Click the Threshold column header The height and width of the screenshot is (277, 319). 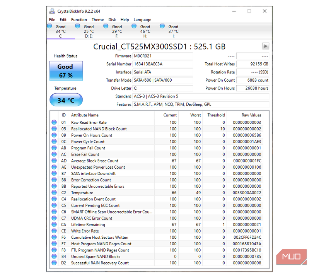point(215,115)
